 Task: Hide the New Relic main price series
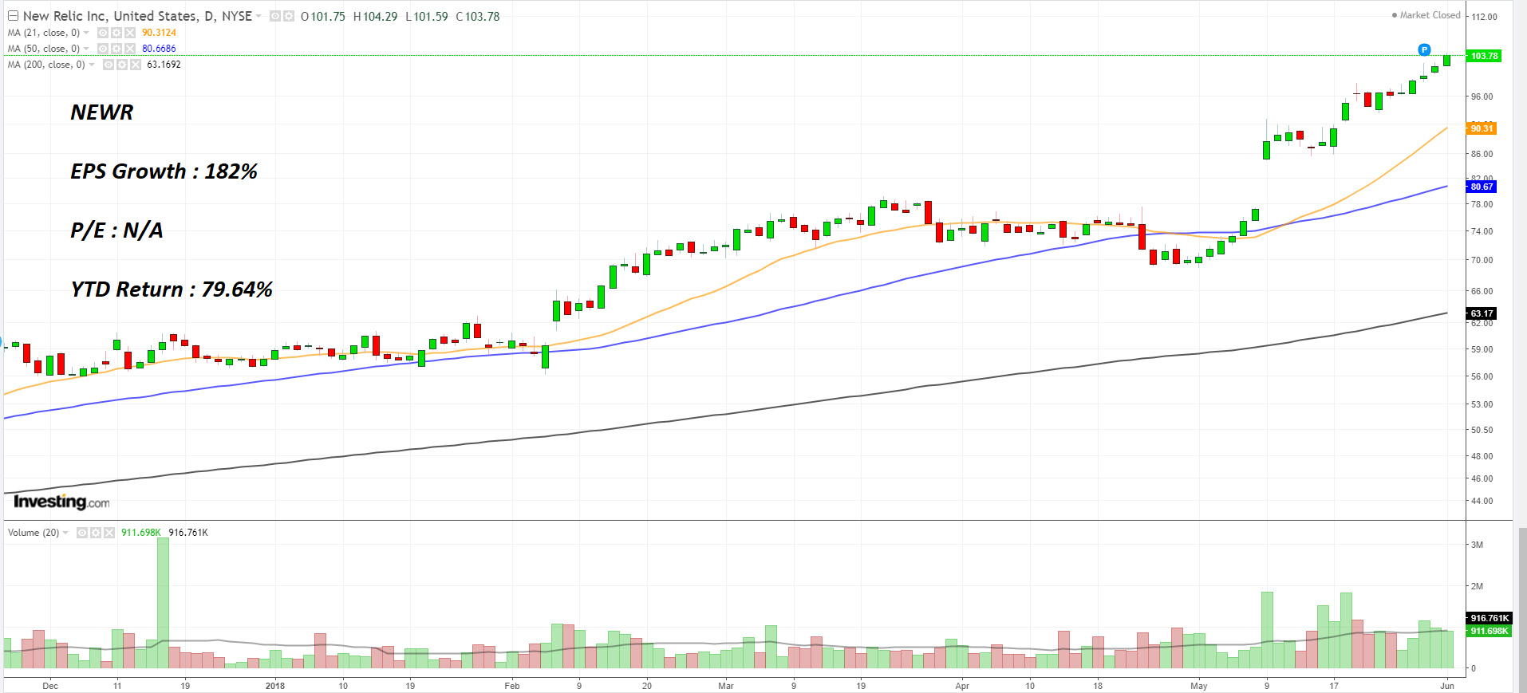pyautogui.click(x=275, y=16)
